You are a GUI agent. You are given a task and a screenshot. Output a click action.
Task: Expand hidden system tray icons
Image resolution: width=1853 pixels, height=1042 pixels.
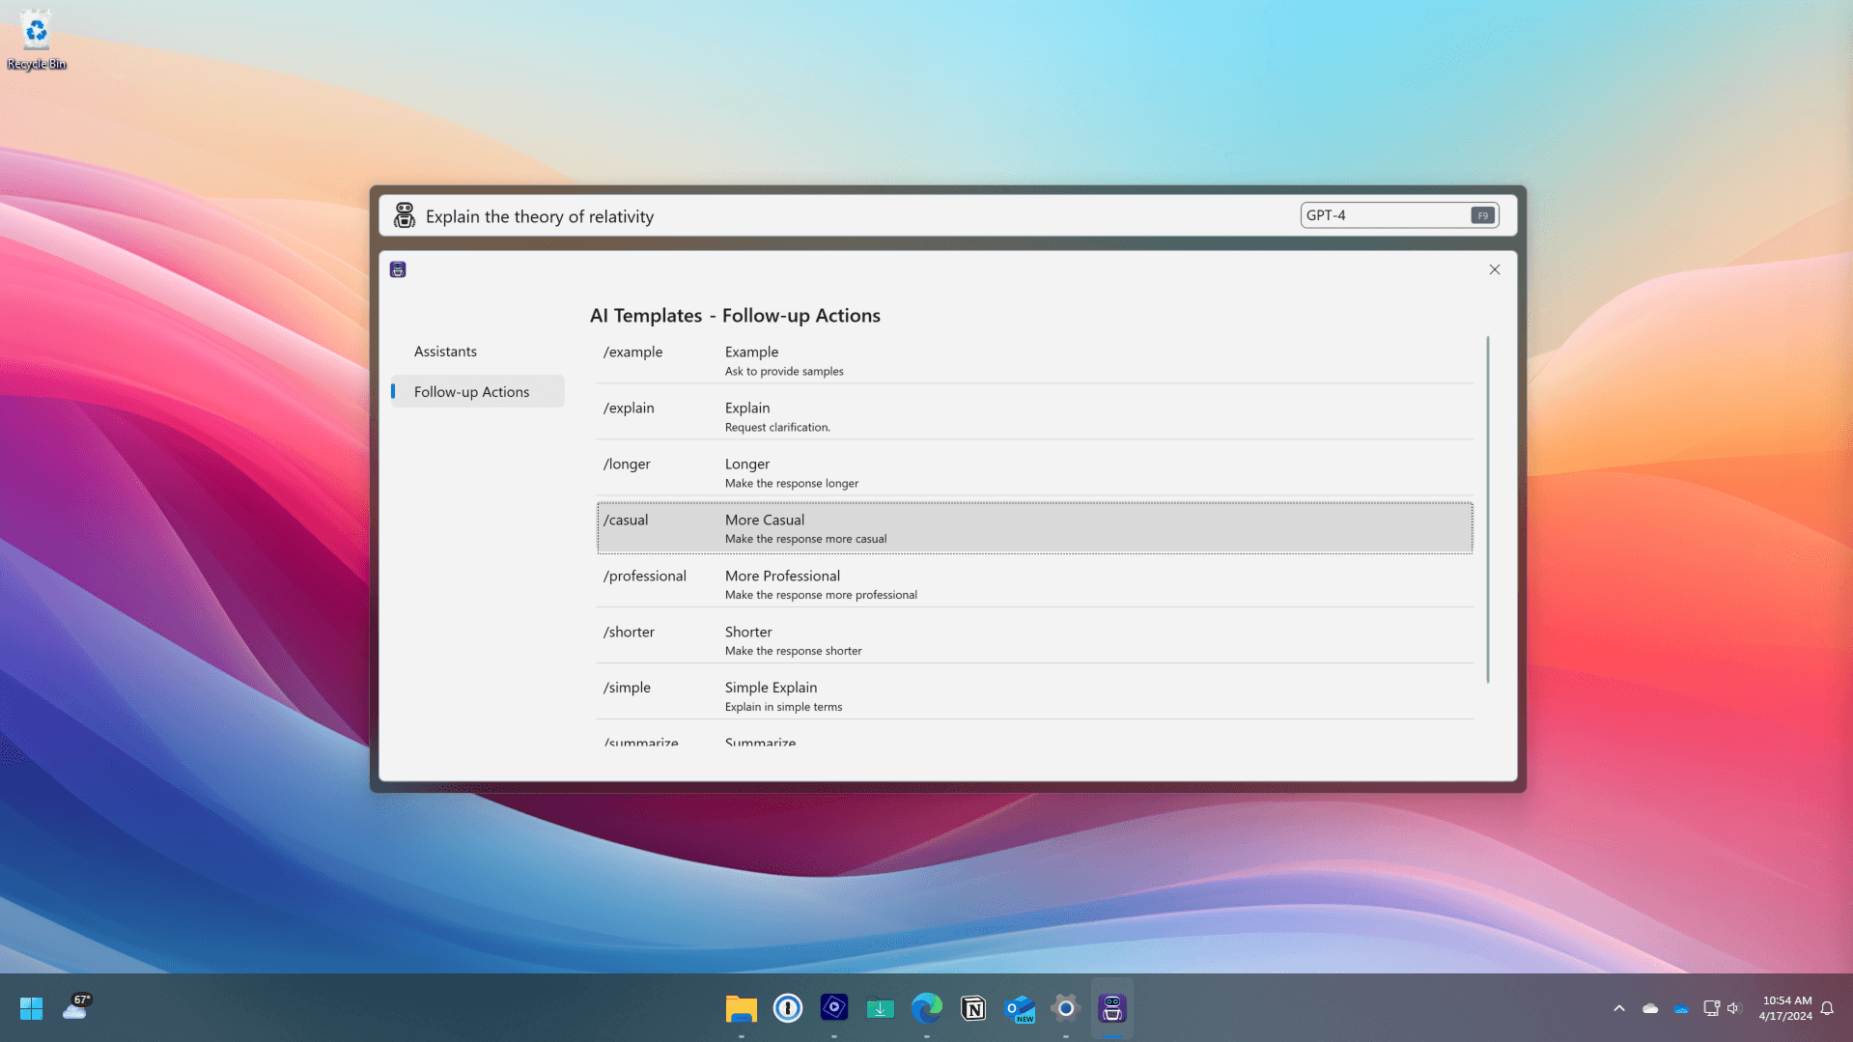1618,1007
